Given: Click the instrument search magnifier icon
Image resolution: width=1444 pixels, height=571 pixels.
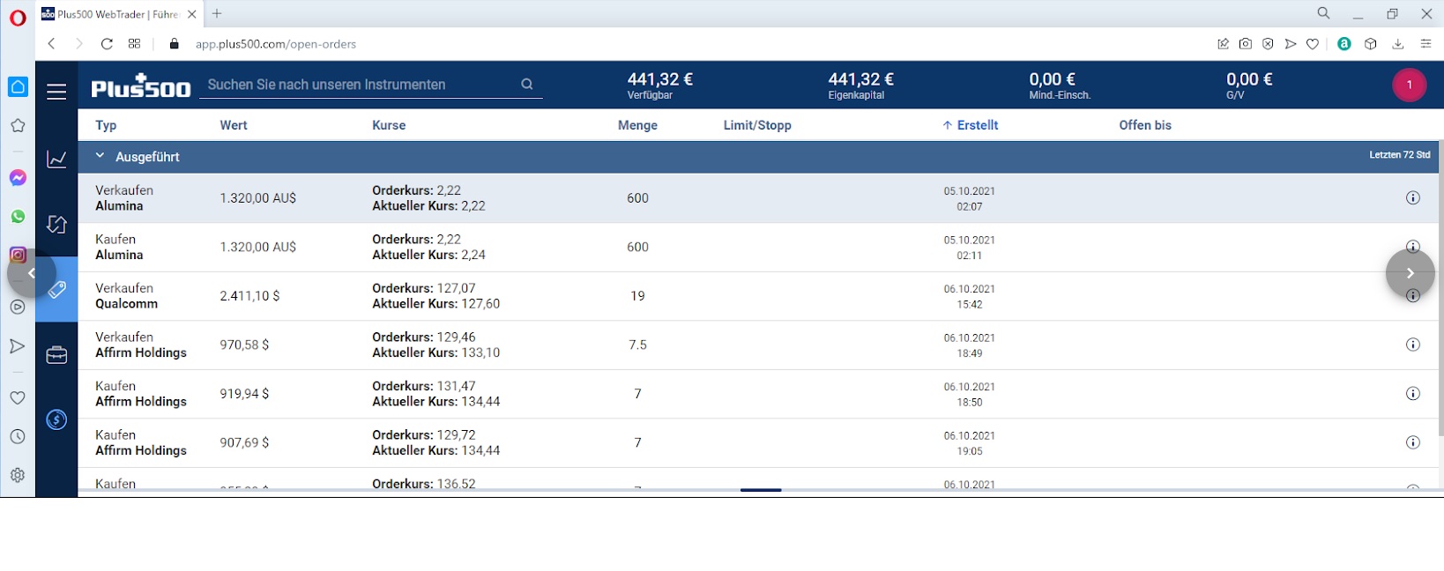Looking at the screenshot, I should point(527,85).
